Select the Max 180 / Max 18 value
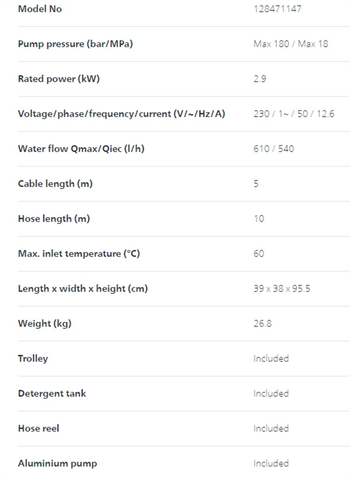Viewport: 350px width, 480px height. [x=290, y=44]
